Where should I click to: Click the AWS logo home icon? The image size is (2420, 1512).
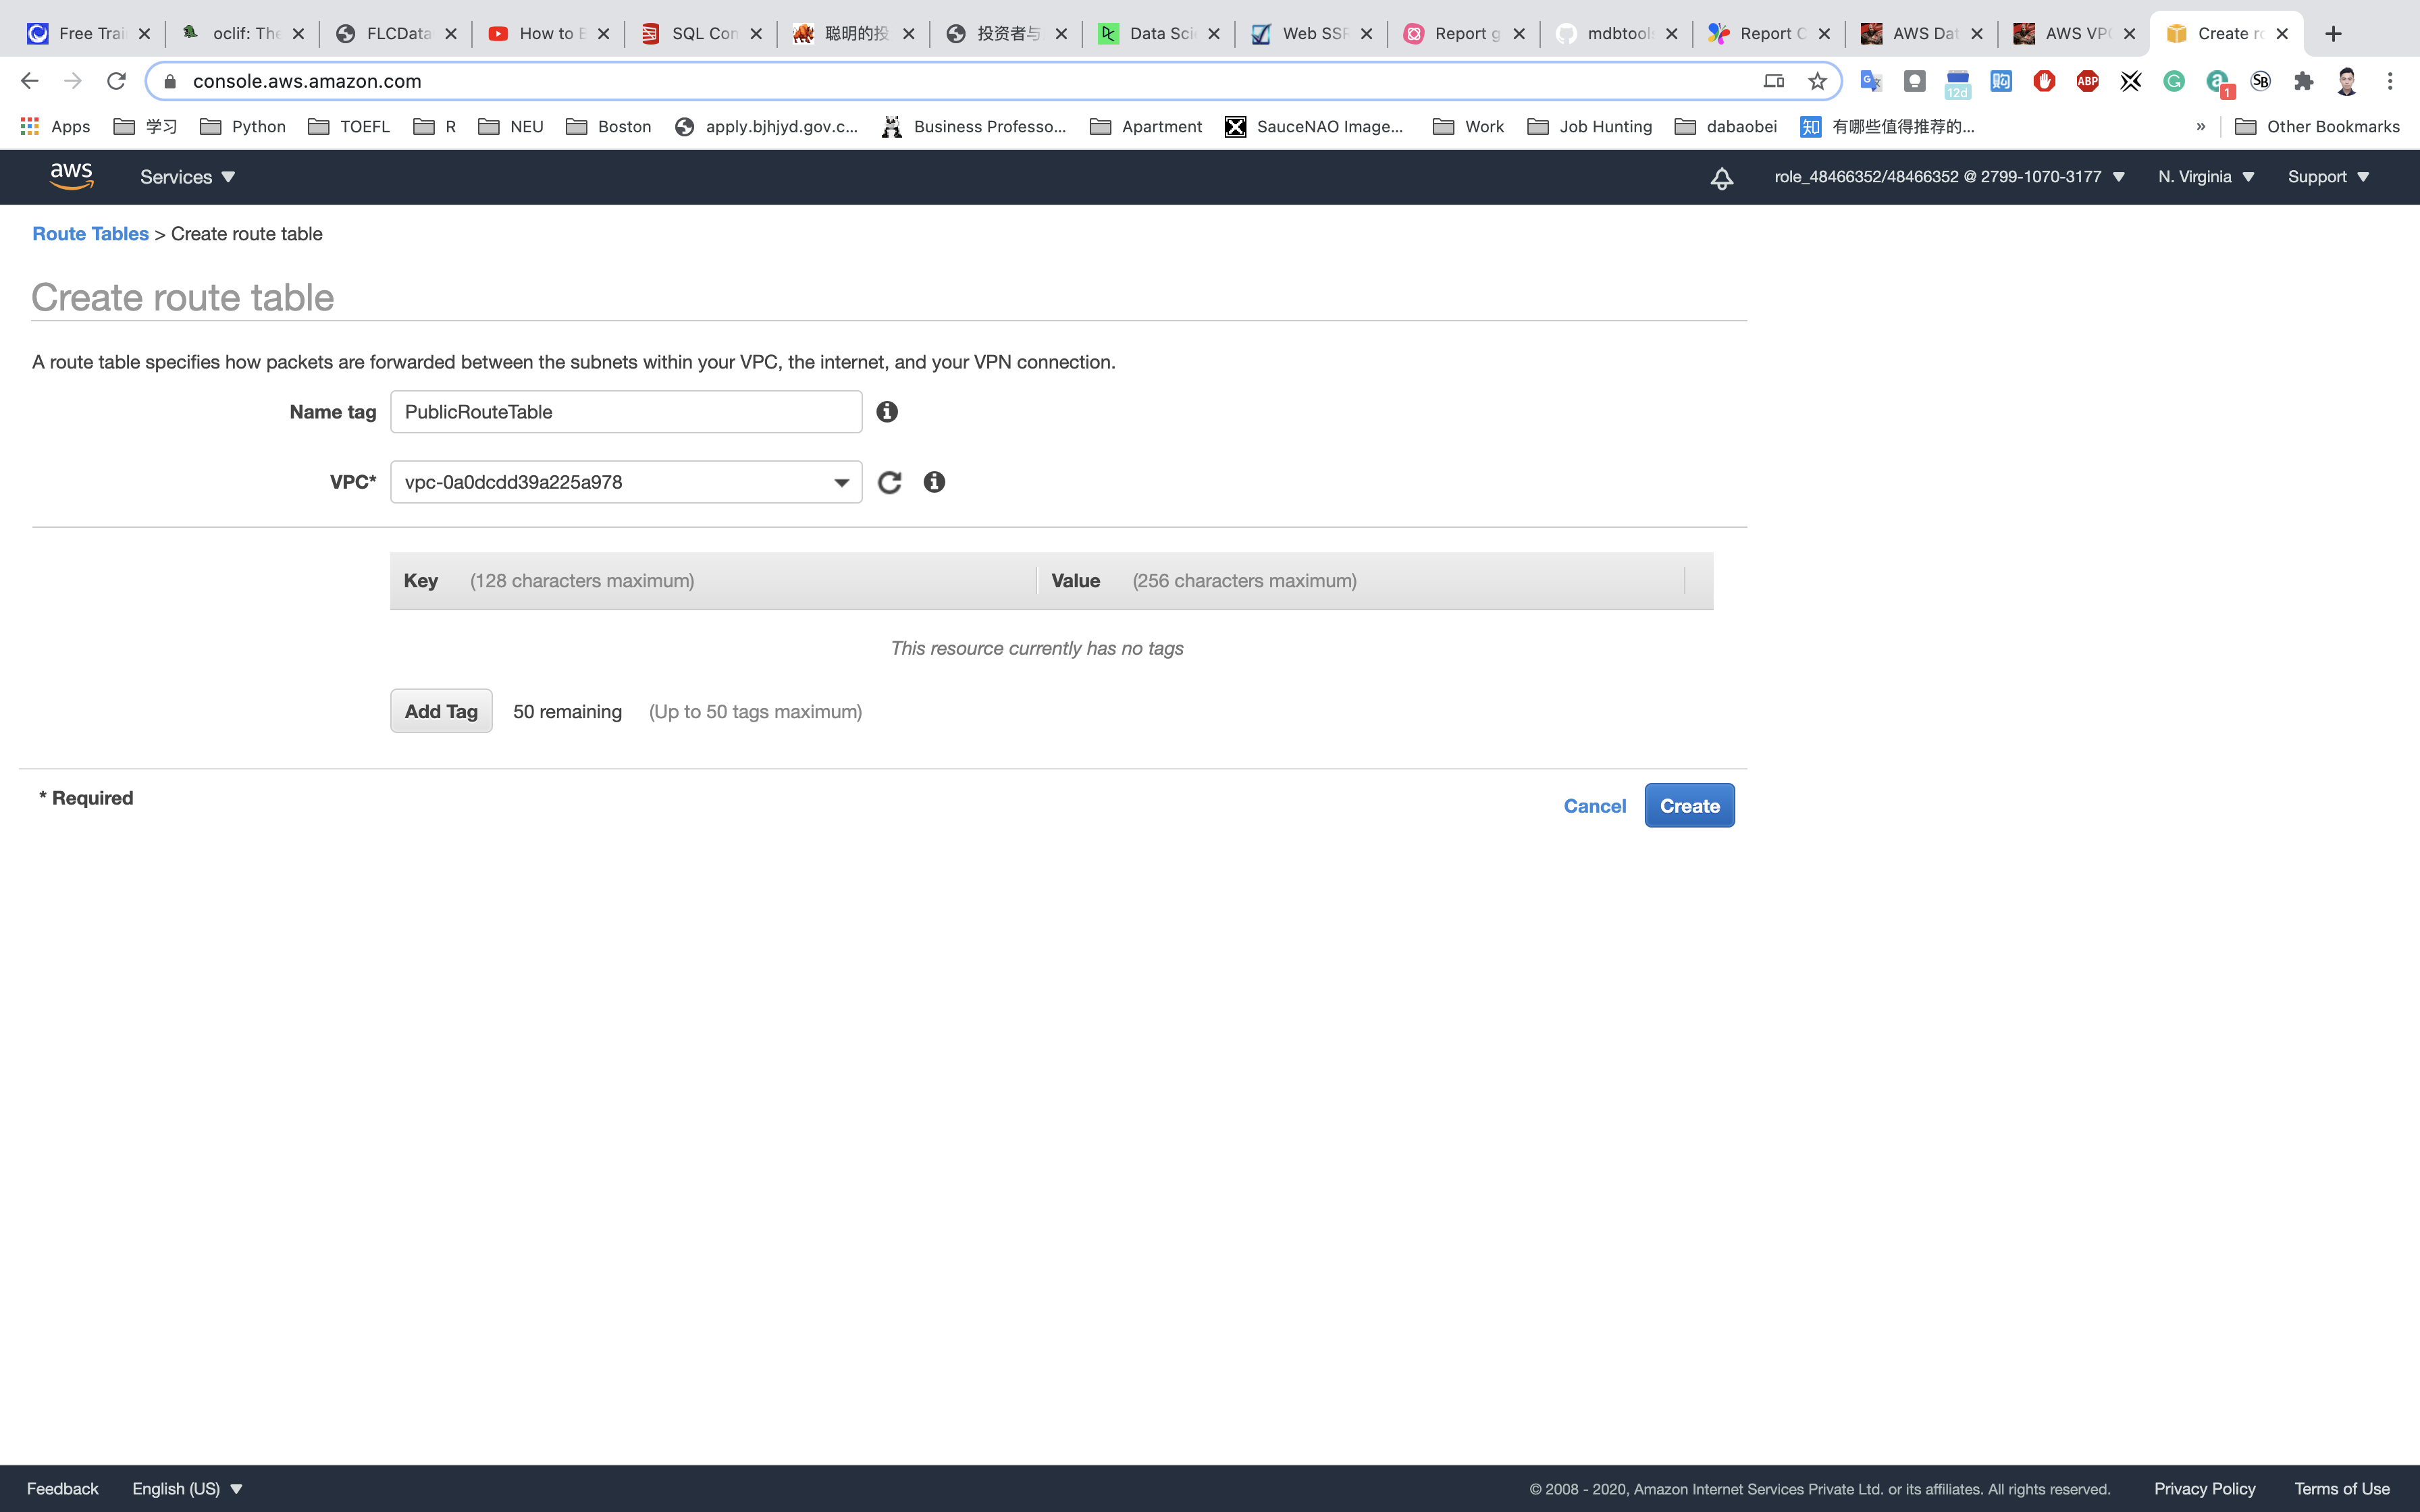[71, 177]
